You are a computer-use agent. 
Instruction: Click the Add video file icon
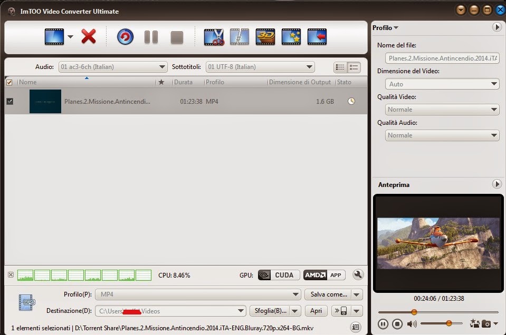[54, 37]
